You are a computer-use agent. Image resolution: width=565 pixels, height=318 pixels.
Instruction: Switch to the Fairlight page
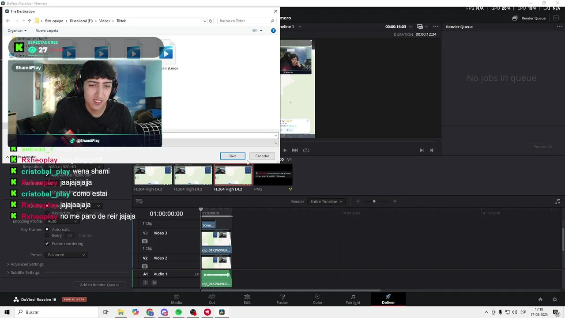tap(353, 299)
